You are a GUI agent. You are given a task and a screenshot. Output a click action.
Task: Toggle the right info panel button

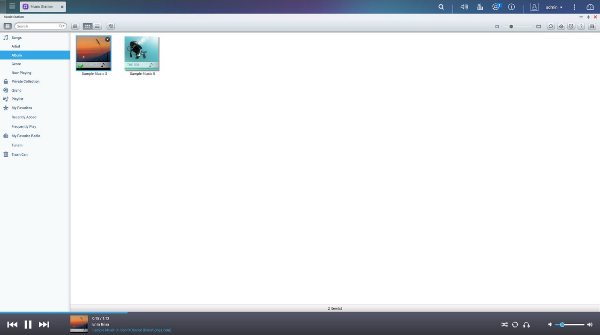(x=592, y=26)
